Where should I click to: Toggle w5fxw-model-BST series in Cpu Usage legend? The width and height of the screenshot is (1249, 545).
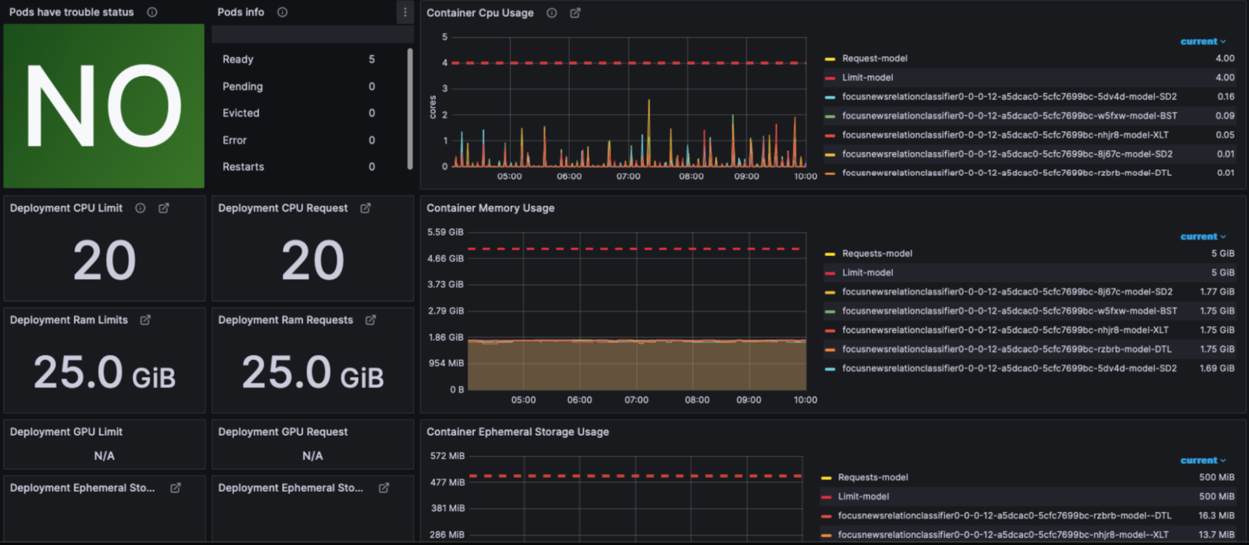tap(1009, 116)
